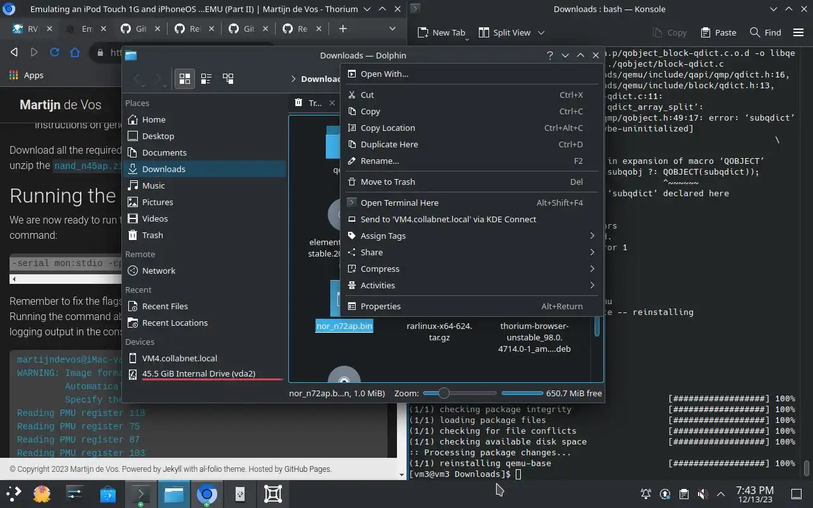The height and width of the screenshot is (508, 813).
Task: Open System Settings from the taskbar
Action: (x=75, y=493)
